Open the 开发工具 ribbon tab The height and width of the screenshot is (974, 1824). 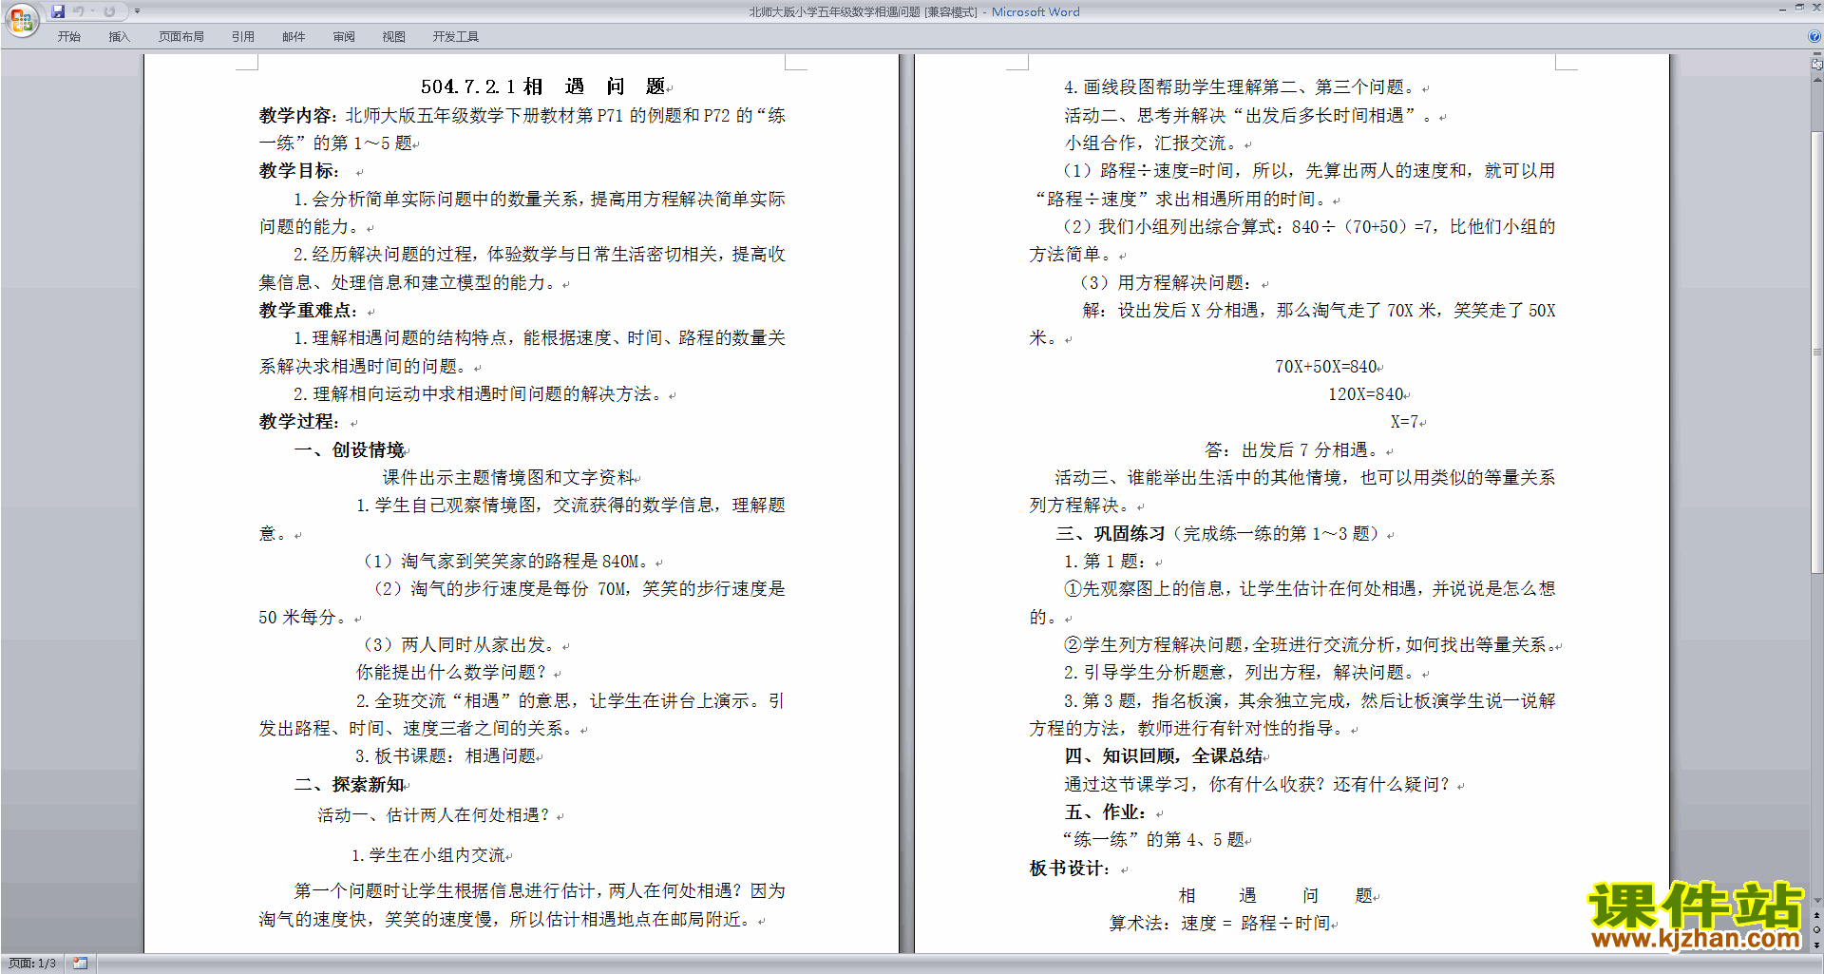456,36
